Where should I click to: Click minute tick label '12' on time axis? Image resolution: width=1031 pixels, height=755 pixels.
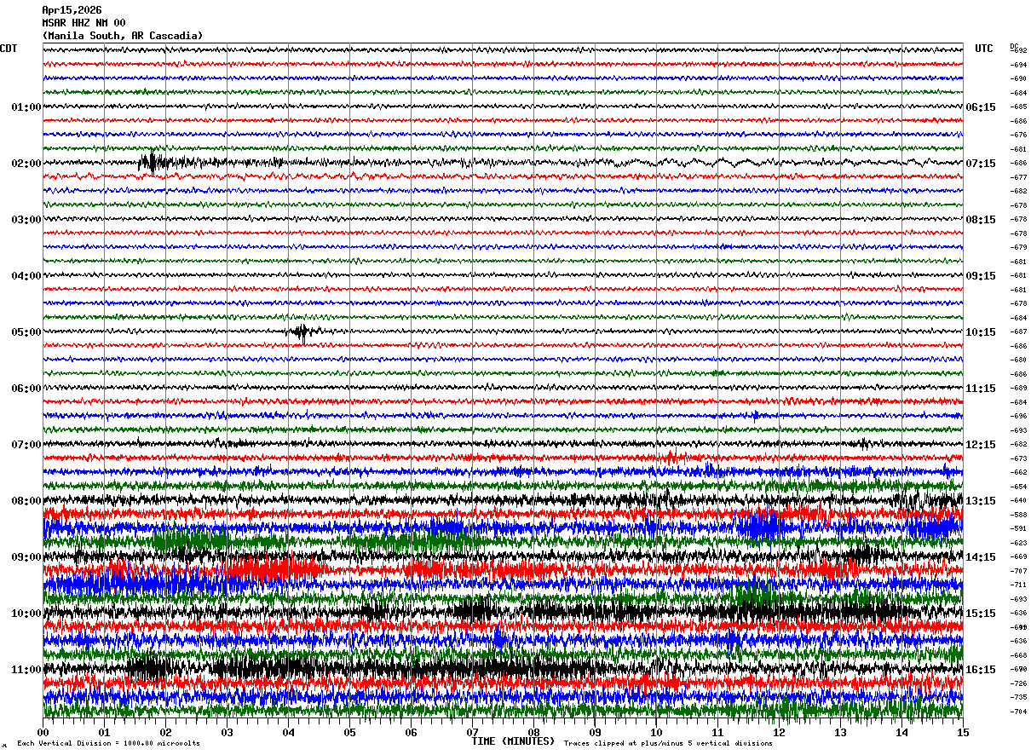(780, 733)
